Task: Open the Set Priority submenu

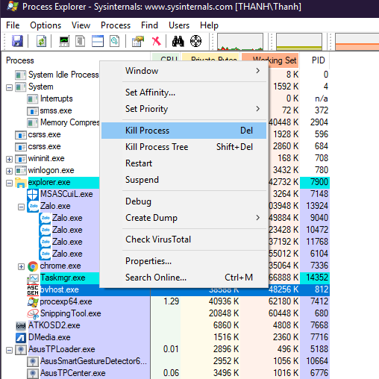Action: point(184,109)
